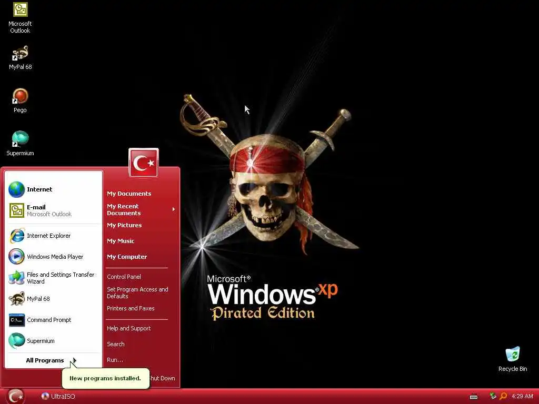Open My Music from Start menu
Viewport: 539px width, 404px height.
(121, 241)
